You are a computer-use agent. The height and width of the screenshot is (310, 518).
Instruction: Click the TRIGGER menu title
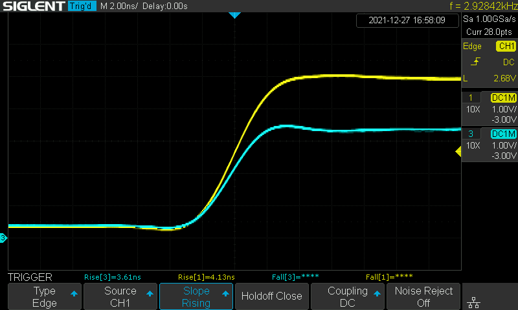[x=30, y=277]
